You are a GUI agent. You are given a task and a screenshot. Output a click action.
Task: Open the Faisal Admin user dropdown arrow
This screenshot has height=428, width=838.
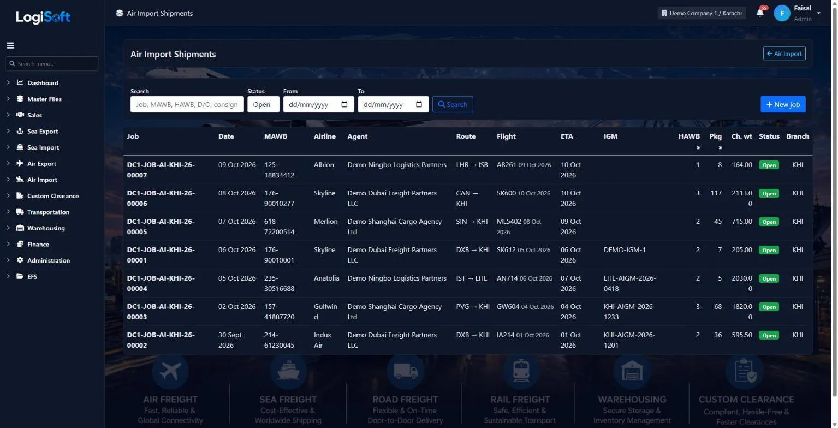click(x=818, y=13)
